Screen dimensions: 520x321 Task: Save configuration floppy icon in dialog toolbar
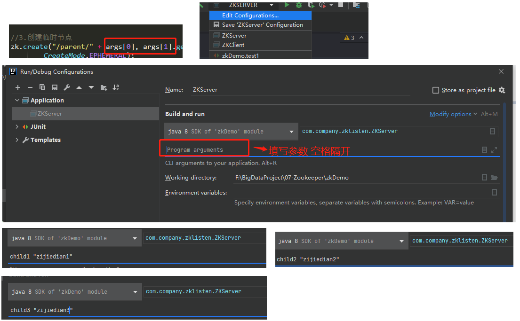(55, 87)
